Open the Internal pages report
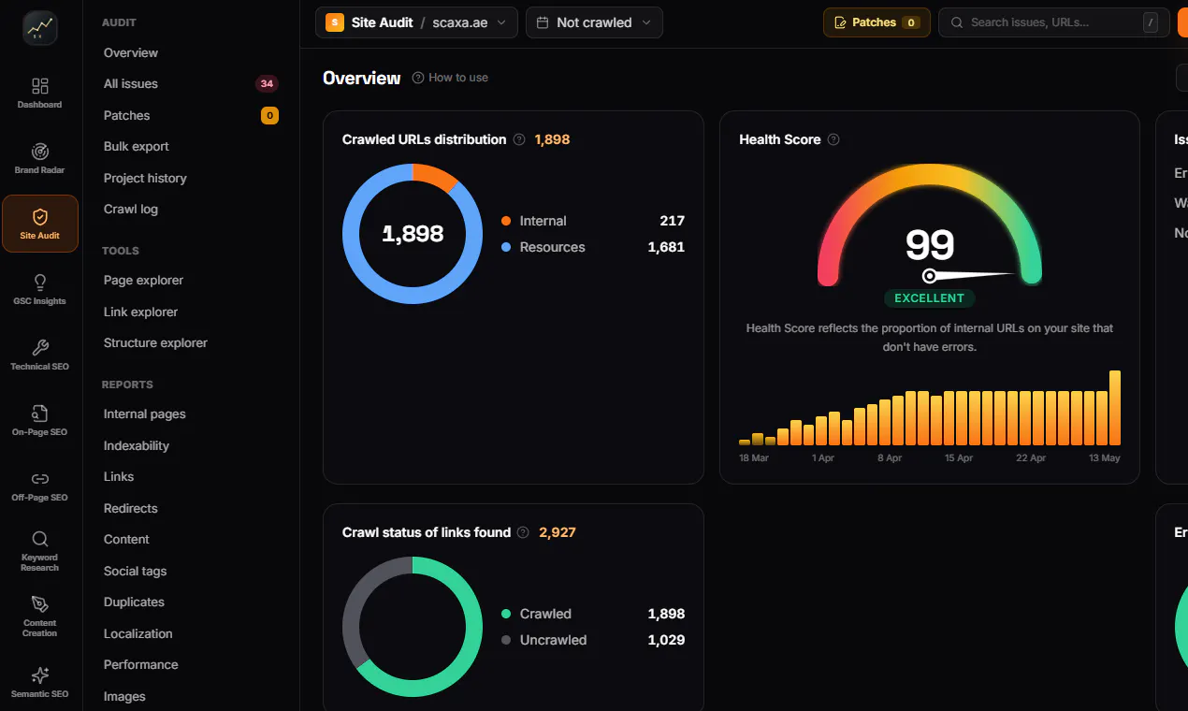The height and width of the screenshot is (711, 1188). click(145, 414)
